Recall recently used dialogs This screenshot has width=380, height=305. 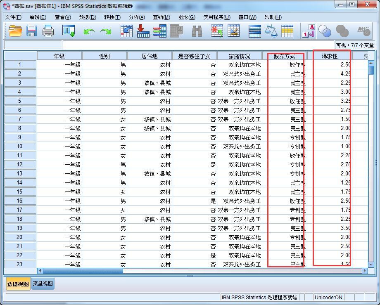pyautogui.click(x=69, y=31)
